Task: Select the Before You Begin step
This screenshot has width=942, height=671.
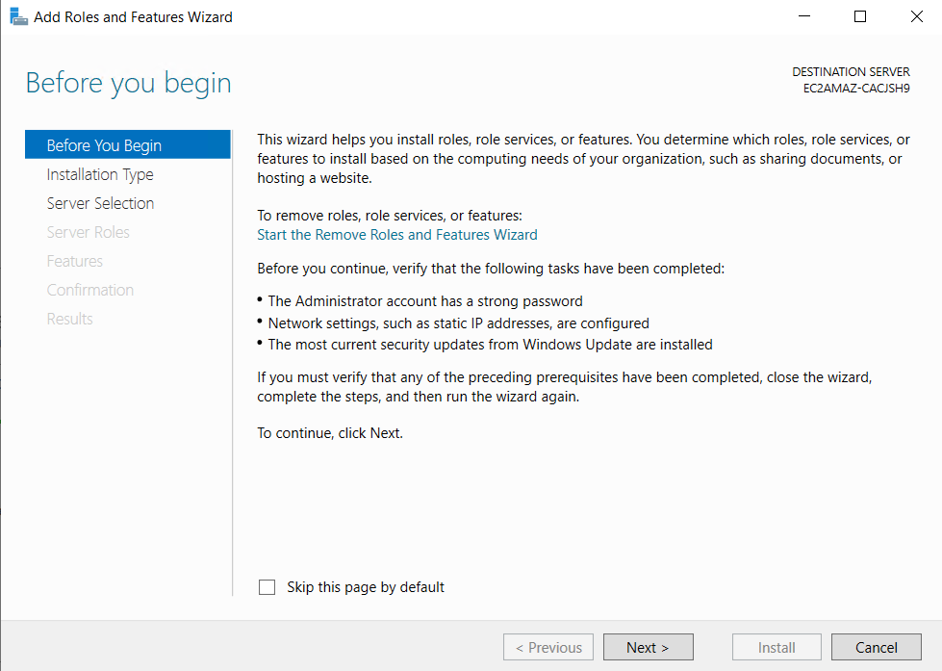Action: pos(127,145)
